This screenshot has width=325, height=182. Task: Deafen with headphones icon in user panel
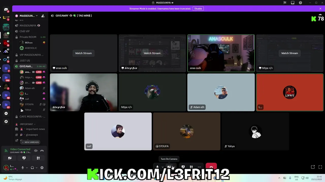pyautogui.click(x=32, y=168)
